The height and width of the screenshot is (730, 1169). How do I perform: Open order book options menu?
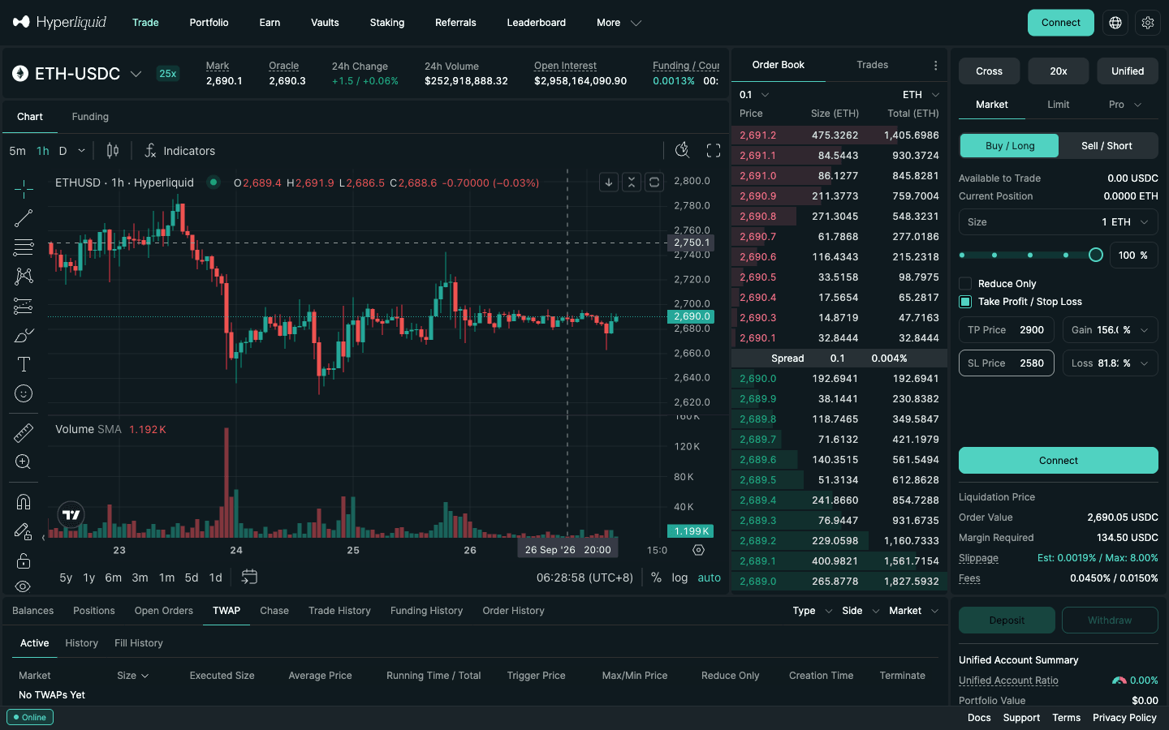click(x=935, y=65)
